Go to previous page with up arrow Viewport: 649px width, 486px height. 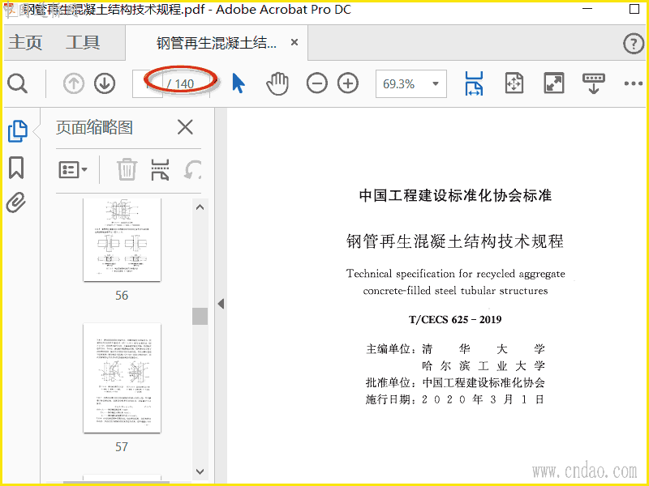(74, 83)
